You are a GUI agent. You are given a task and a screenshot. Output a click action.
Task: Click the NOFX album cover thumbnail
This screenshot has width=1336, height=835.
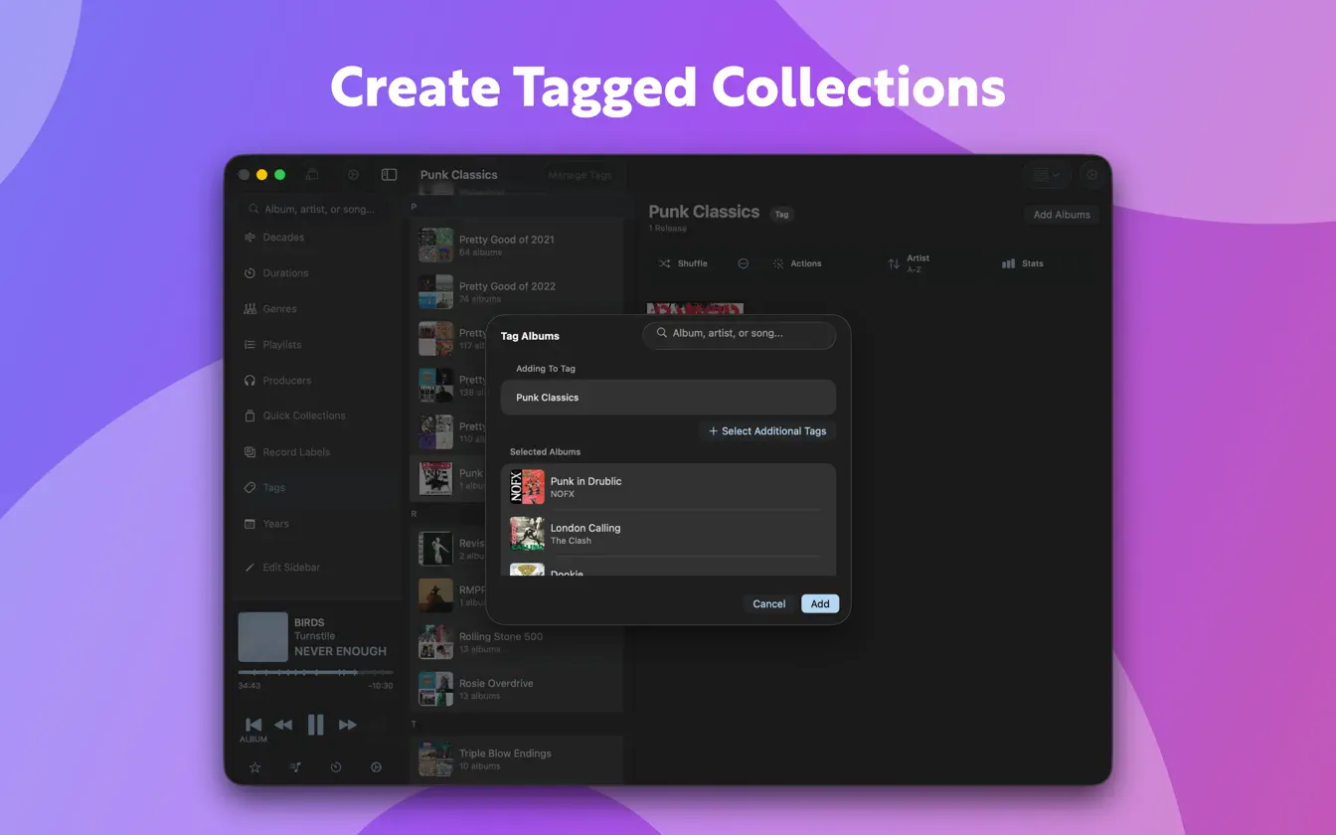point(527,487)
